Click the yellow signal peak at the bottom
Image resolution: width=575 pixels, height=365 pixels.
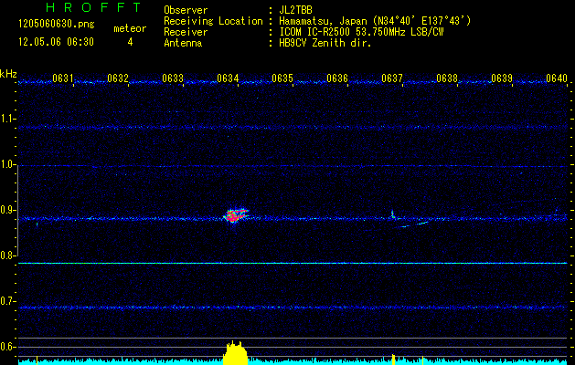236,353
